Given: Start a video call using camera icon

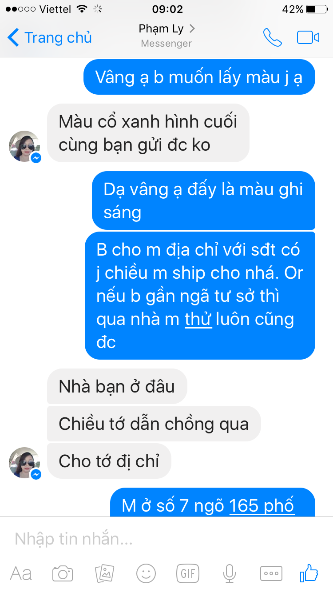Looking at the screenshot, I should [x=308, y=37].
